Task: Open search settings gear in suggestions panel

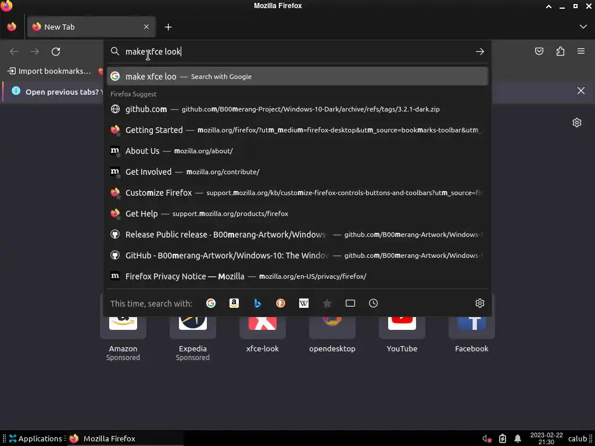Action: [479, 303]
